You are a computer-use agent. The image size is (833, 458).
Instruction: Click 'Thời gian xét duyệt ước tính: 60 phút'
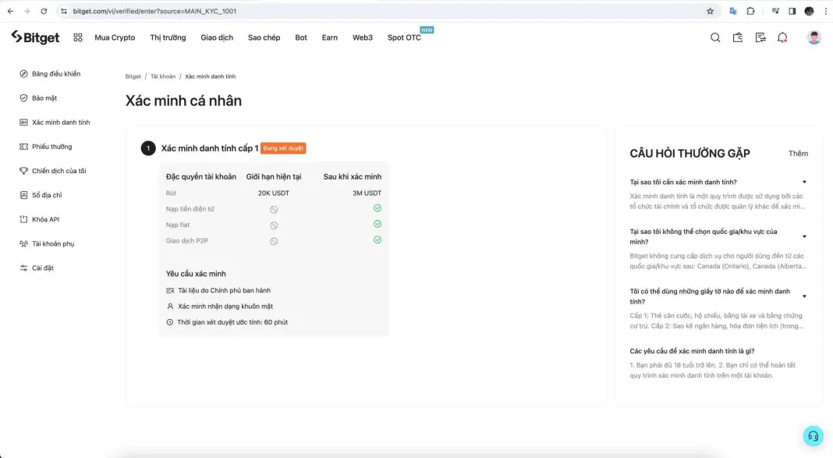coord(232,322)
